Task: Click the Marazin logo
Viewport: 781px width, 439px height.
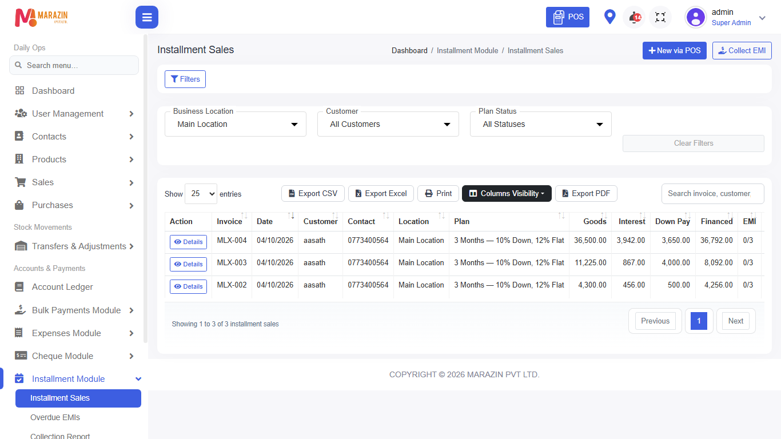Action: coord(41,17)
